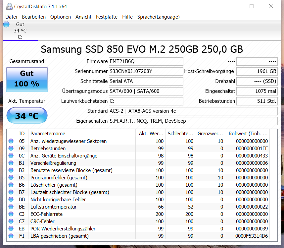Click raw value 000000000039
This screenshot has height=248, width=284.
(x=252, y=229)
